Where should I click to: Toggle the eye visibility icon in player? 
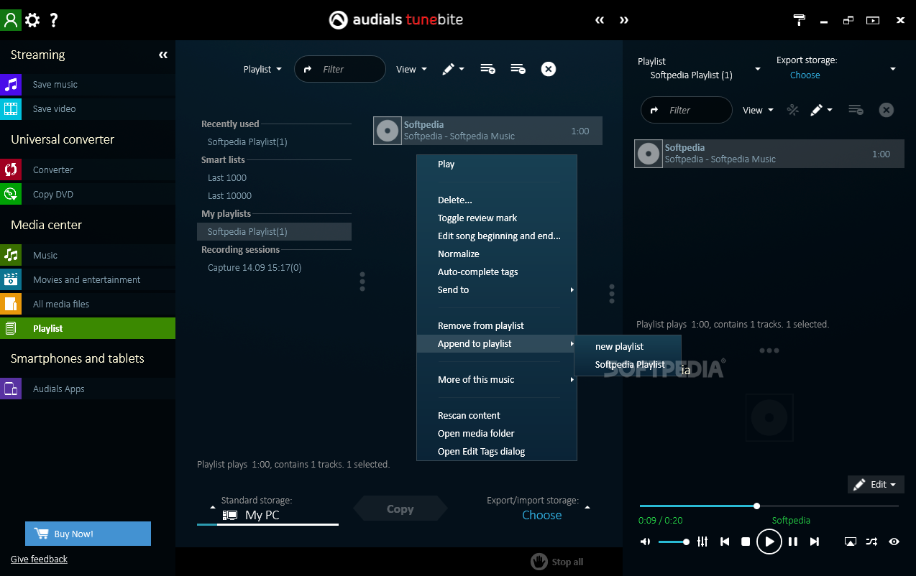coord(894,542)
